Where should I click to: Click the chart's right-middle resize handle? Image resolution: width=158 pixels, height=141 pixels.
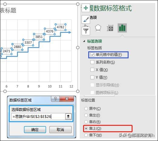click(78, 47)
